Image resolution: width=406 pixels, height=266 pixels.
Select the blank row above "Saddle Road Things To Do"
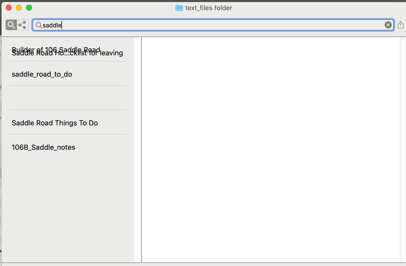coord(67,98)
